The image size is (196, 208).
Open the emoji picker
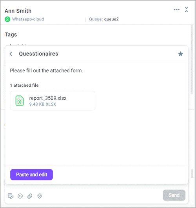[20, 196]
